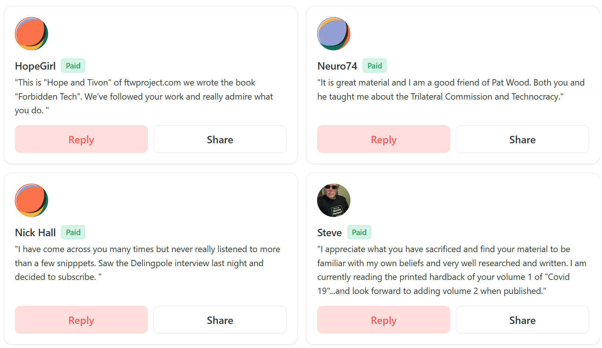Share Steve's testimonial
Viewport: 602px width, 348px height.
pyautogui.click(x=522, y=320)
